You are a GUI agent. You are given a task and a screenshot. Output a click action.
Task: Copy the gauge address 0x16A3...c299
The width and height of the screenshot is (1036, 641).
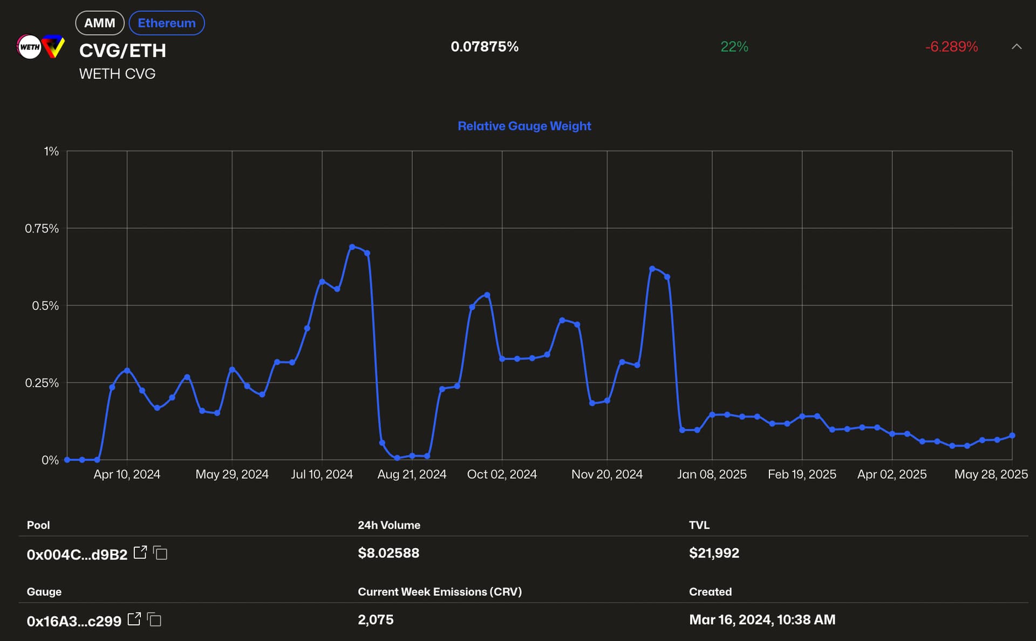(154, 619)
